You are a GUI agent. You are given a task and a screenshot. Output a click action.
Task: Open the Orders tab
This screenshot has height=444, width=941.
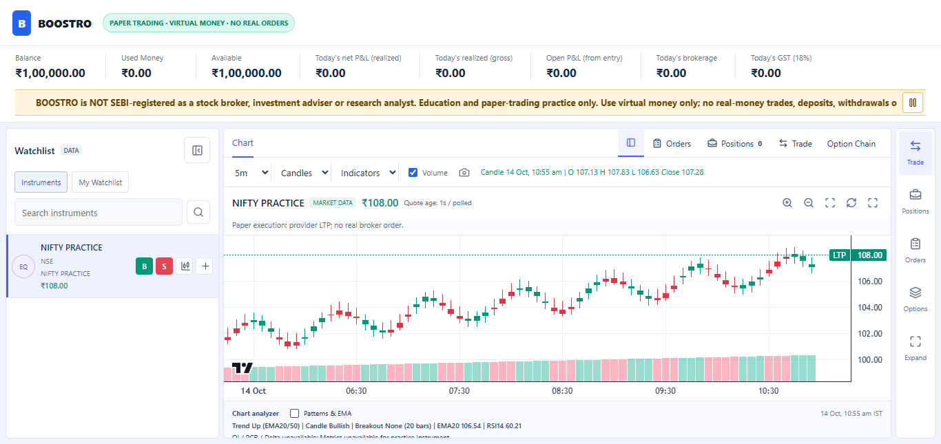[x=672, y=143]
